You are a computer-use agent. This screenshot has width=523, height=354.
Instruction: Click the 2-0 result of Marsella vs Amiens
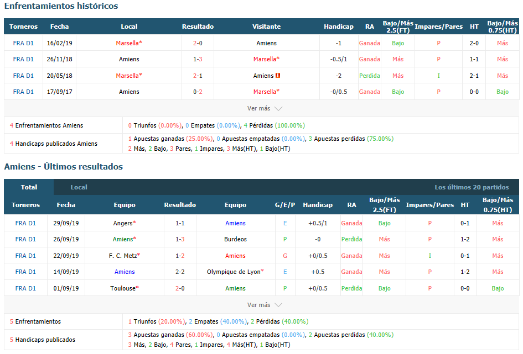click(198, 43)
